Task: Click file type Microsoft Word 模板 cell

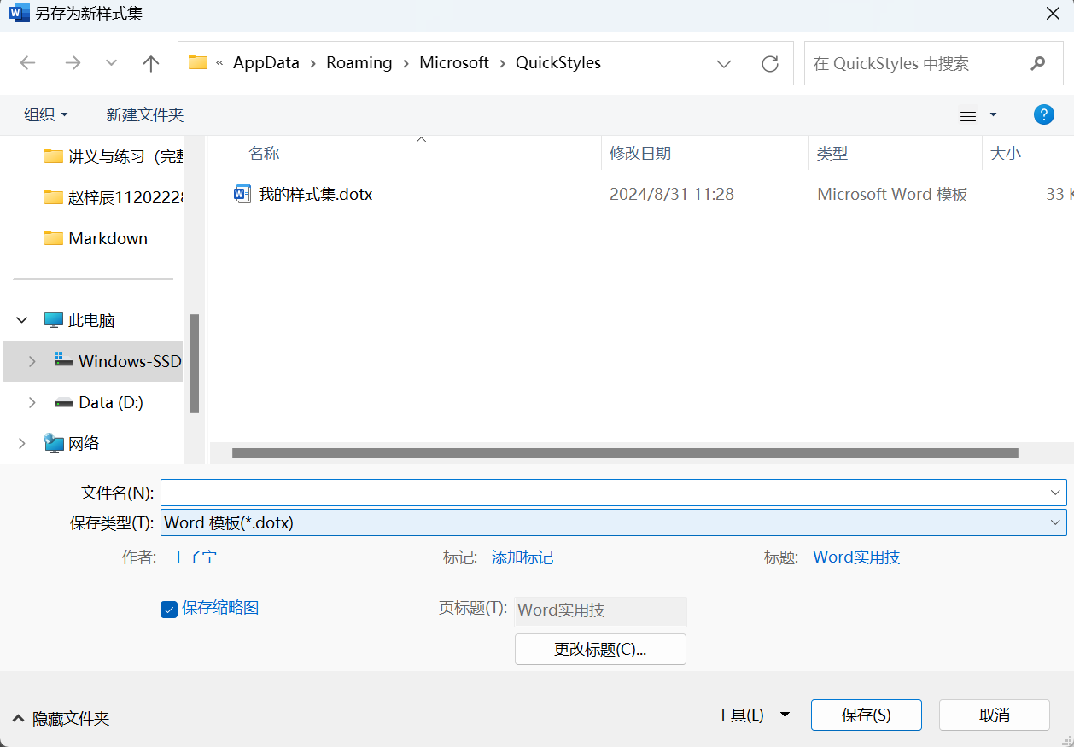Action: click(x=892, y=194)
